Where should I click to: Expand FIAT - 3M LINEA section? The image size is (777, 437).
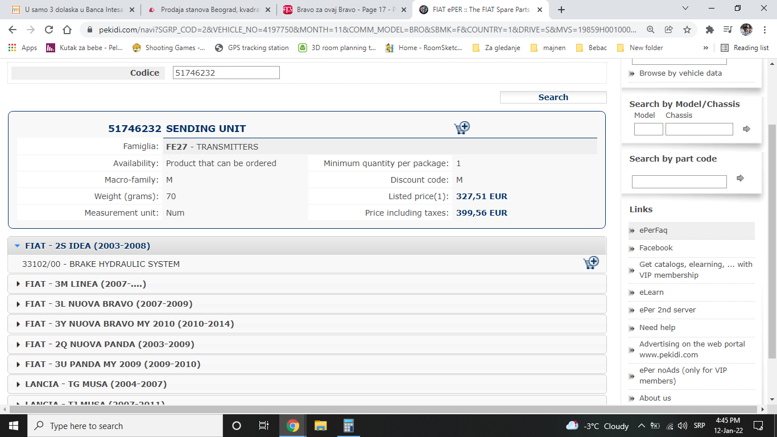(307, 283)
